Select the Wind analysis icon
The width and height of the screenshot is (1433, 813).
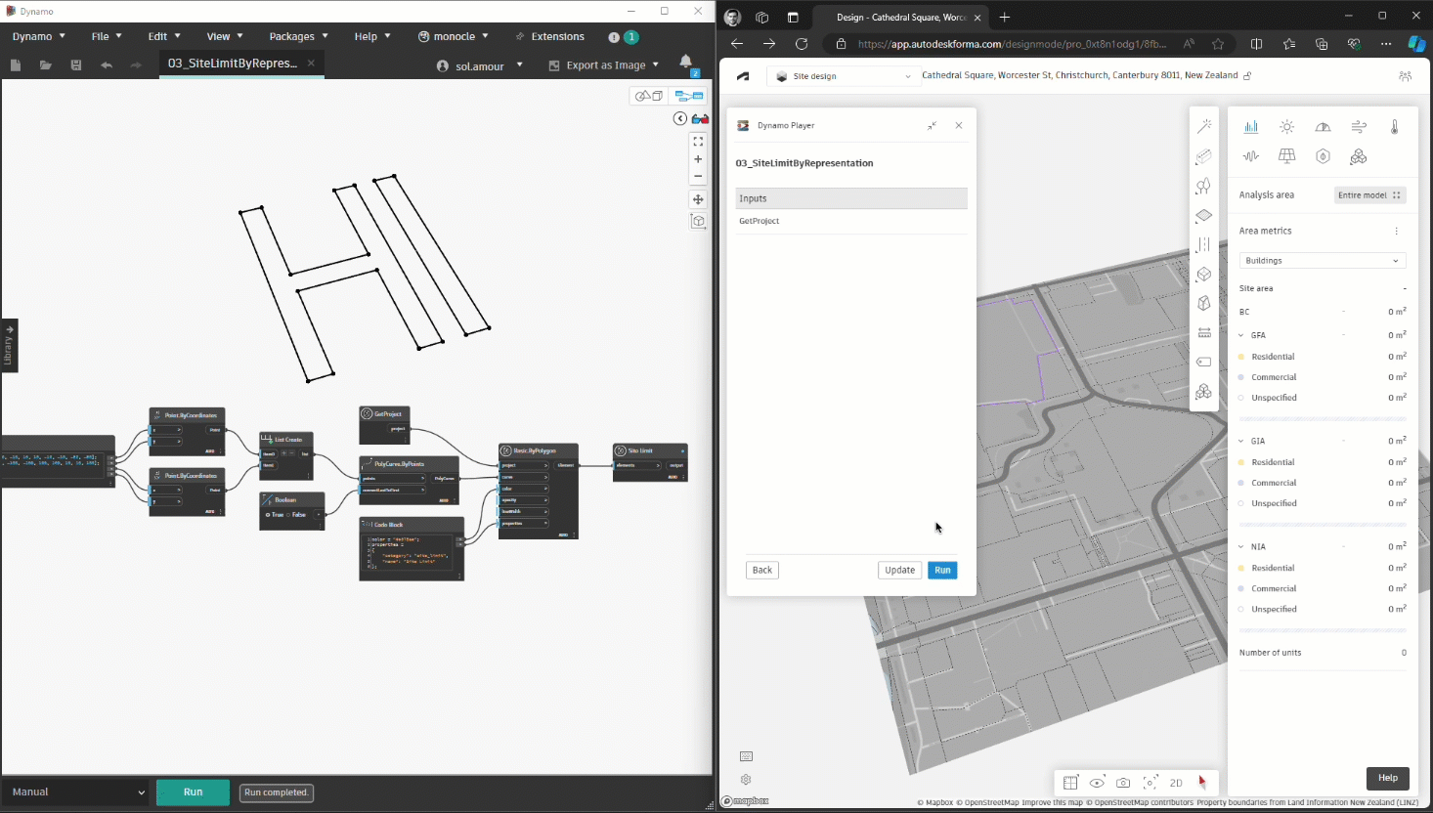tap(1359, 127)
